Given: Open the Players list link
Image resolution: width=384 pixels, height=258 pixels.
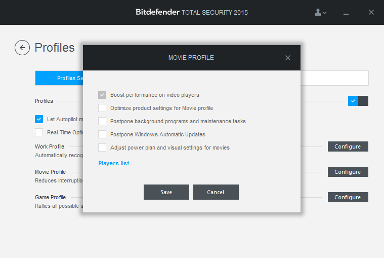Looking at the screenshot, I should click(114, 163).
